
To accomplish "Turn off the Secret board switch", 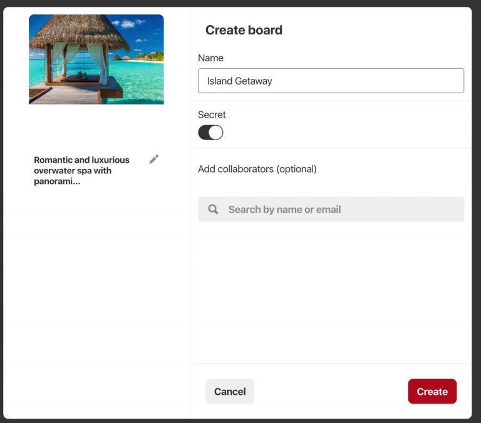I will click(x=210, y=133).
